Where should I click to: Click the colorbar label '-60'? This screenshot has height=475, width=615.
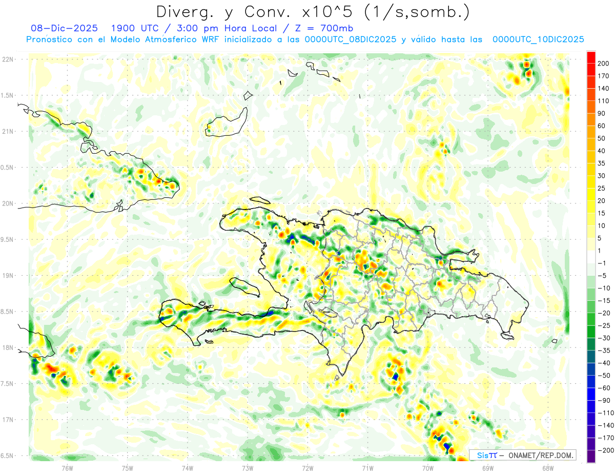(x=605, y=388)
